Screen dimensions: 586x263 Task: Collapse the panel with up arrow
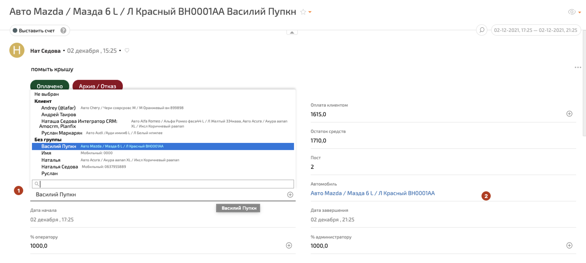click(x=292, y=32)
